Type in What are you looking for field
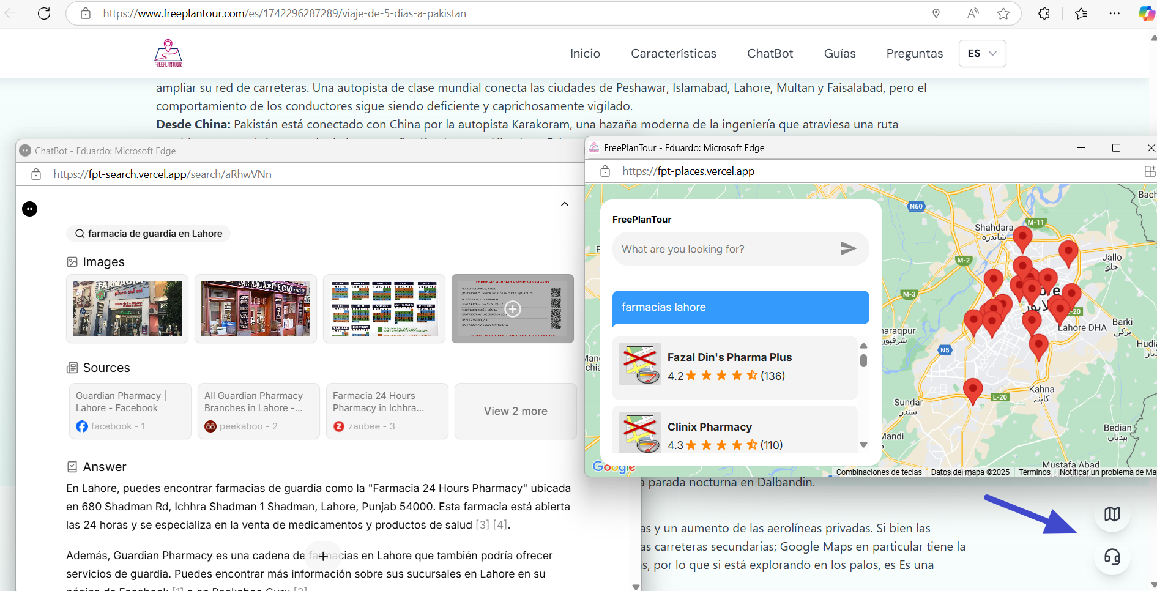This screenshot has height=591, width=1157. point(725,249)
